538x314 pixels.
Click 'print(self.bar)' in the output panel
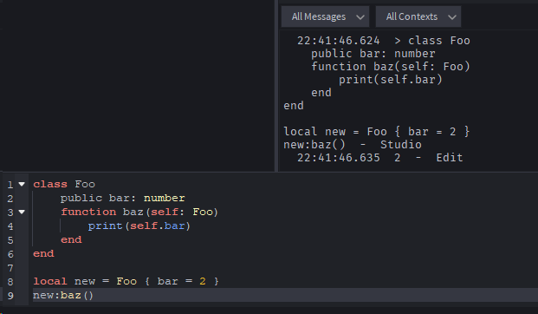(x=391, y=80)
